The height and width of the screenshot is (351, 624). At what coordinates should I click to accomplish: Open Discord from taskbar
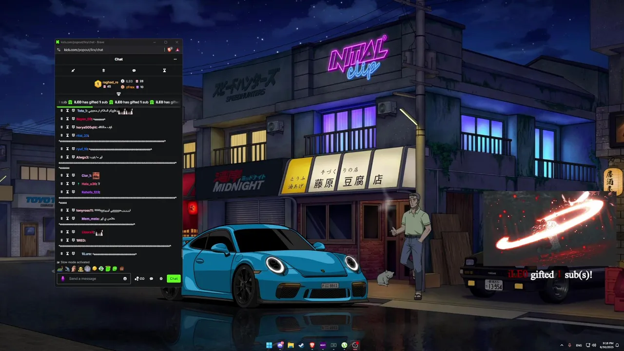pyautogui.click(x=280, y=345)
